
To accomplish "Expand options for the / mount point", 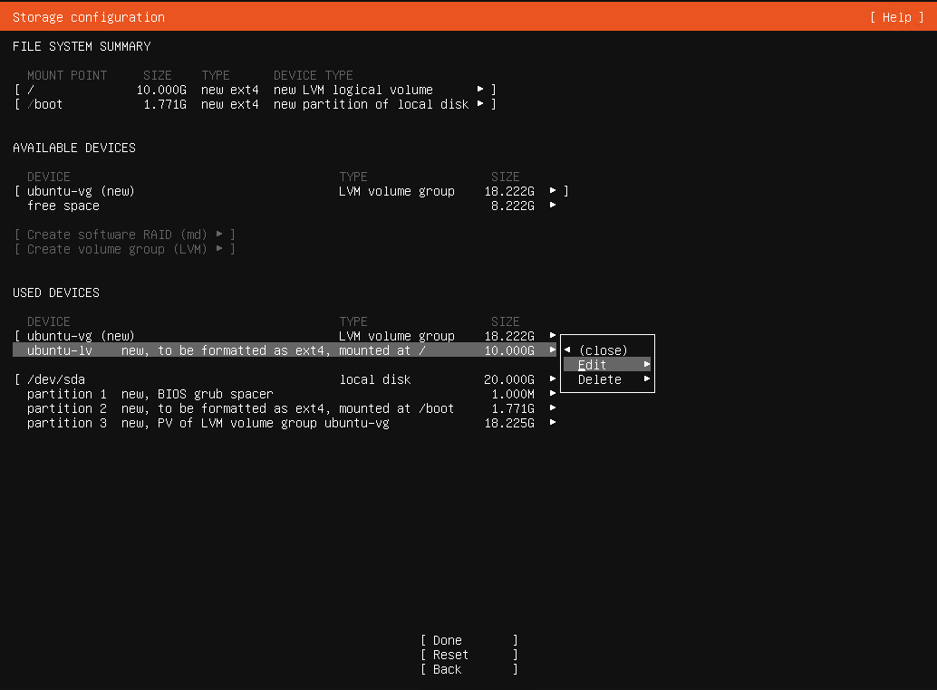I will [x=479, y=90].
